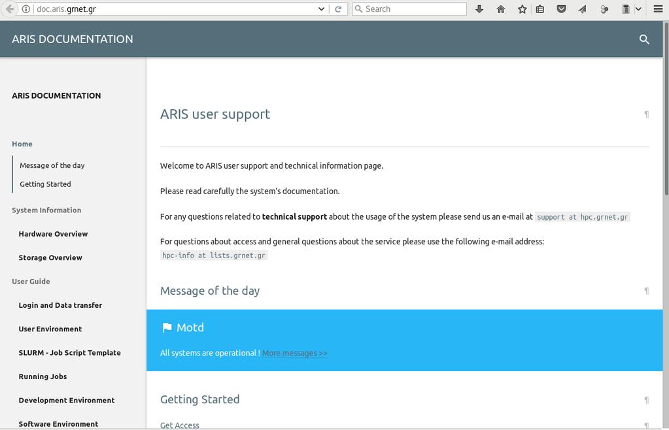Open the downloads arrow icon
Image resolution: width=669 pixels, height=430 pixels.
point(479,9)
